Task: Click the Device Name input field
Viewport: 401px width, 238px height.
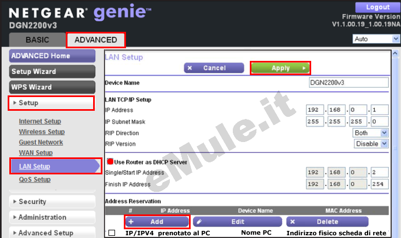Action: (348, 83)
